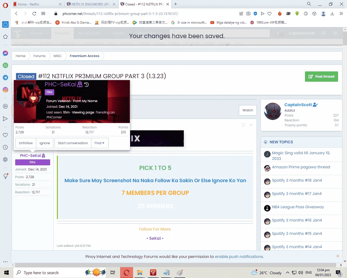Image resolution: width=347 pixels, height=278 pixels.
Task: Close the Home - Netflix tab
Action: pyautogui.click(x=60, y=4)
